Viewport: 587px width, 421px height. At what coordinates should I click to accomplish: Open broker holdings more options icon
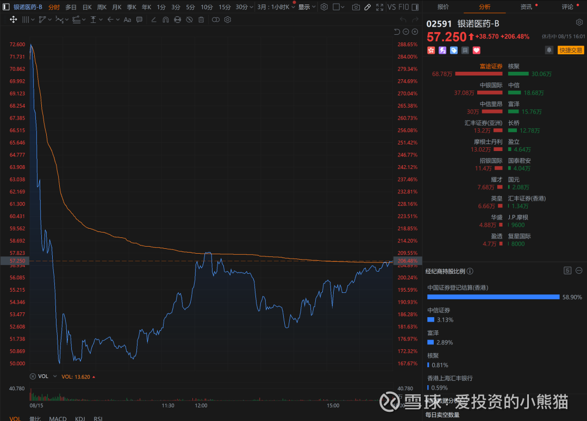579,271
